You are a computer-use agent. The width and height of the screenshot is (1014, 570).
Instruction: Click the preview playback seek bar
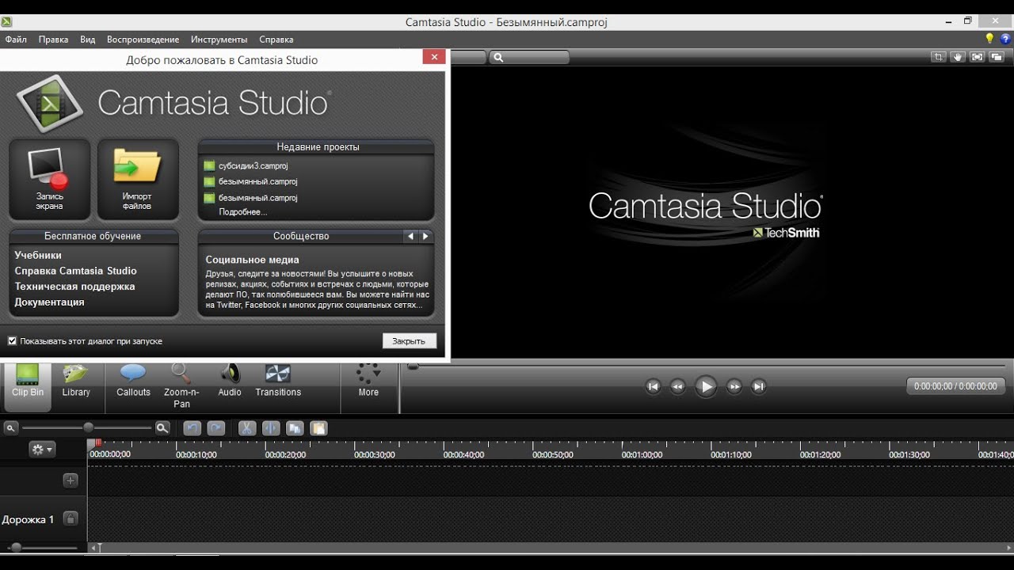[707, 367]
